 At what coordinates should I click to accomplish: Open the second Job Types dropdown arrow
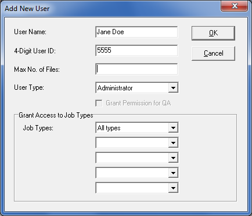(x=173, y=143)
